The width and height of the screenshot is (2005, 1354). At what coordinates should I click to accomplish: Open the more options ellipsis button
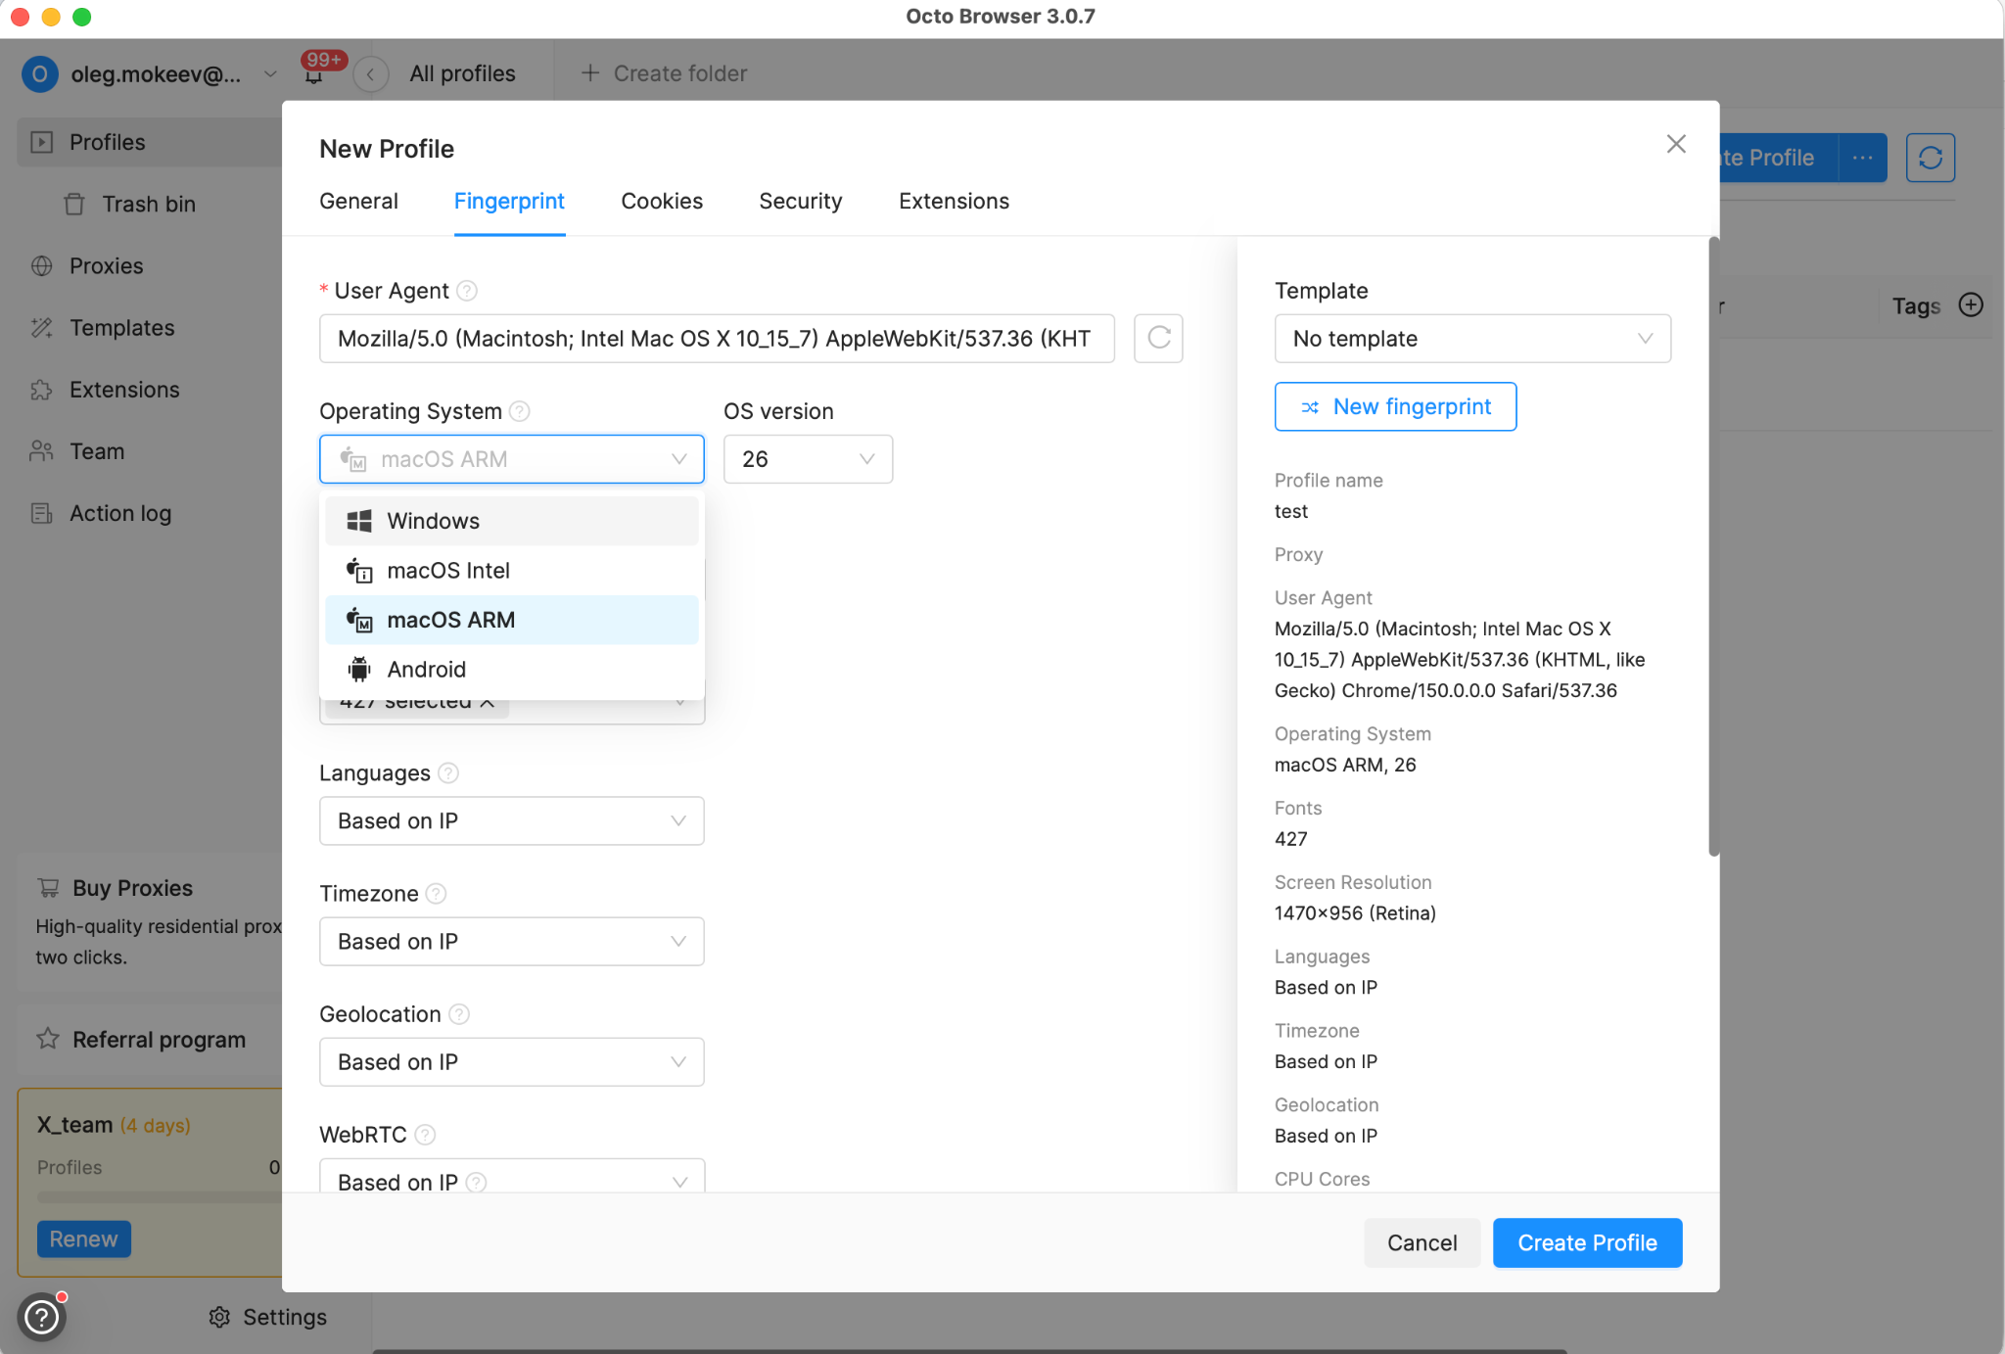(x=1862, y=158)
